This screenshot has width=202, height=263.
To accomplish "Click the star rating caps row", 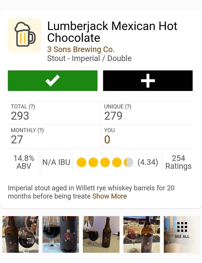I will [105, 162].
